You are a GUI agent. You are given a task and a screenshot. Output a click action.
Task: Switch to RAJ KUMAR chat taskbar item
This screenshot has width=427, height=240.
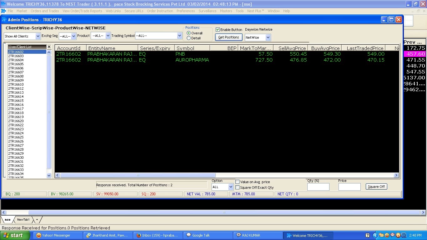pyautogui.click(x=258, y=235)
